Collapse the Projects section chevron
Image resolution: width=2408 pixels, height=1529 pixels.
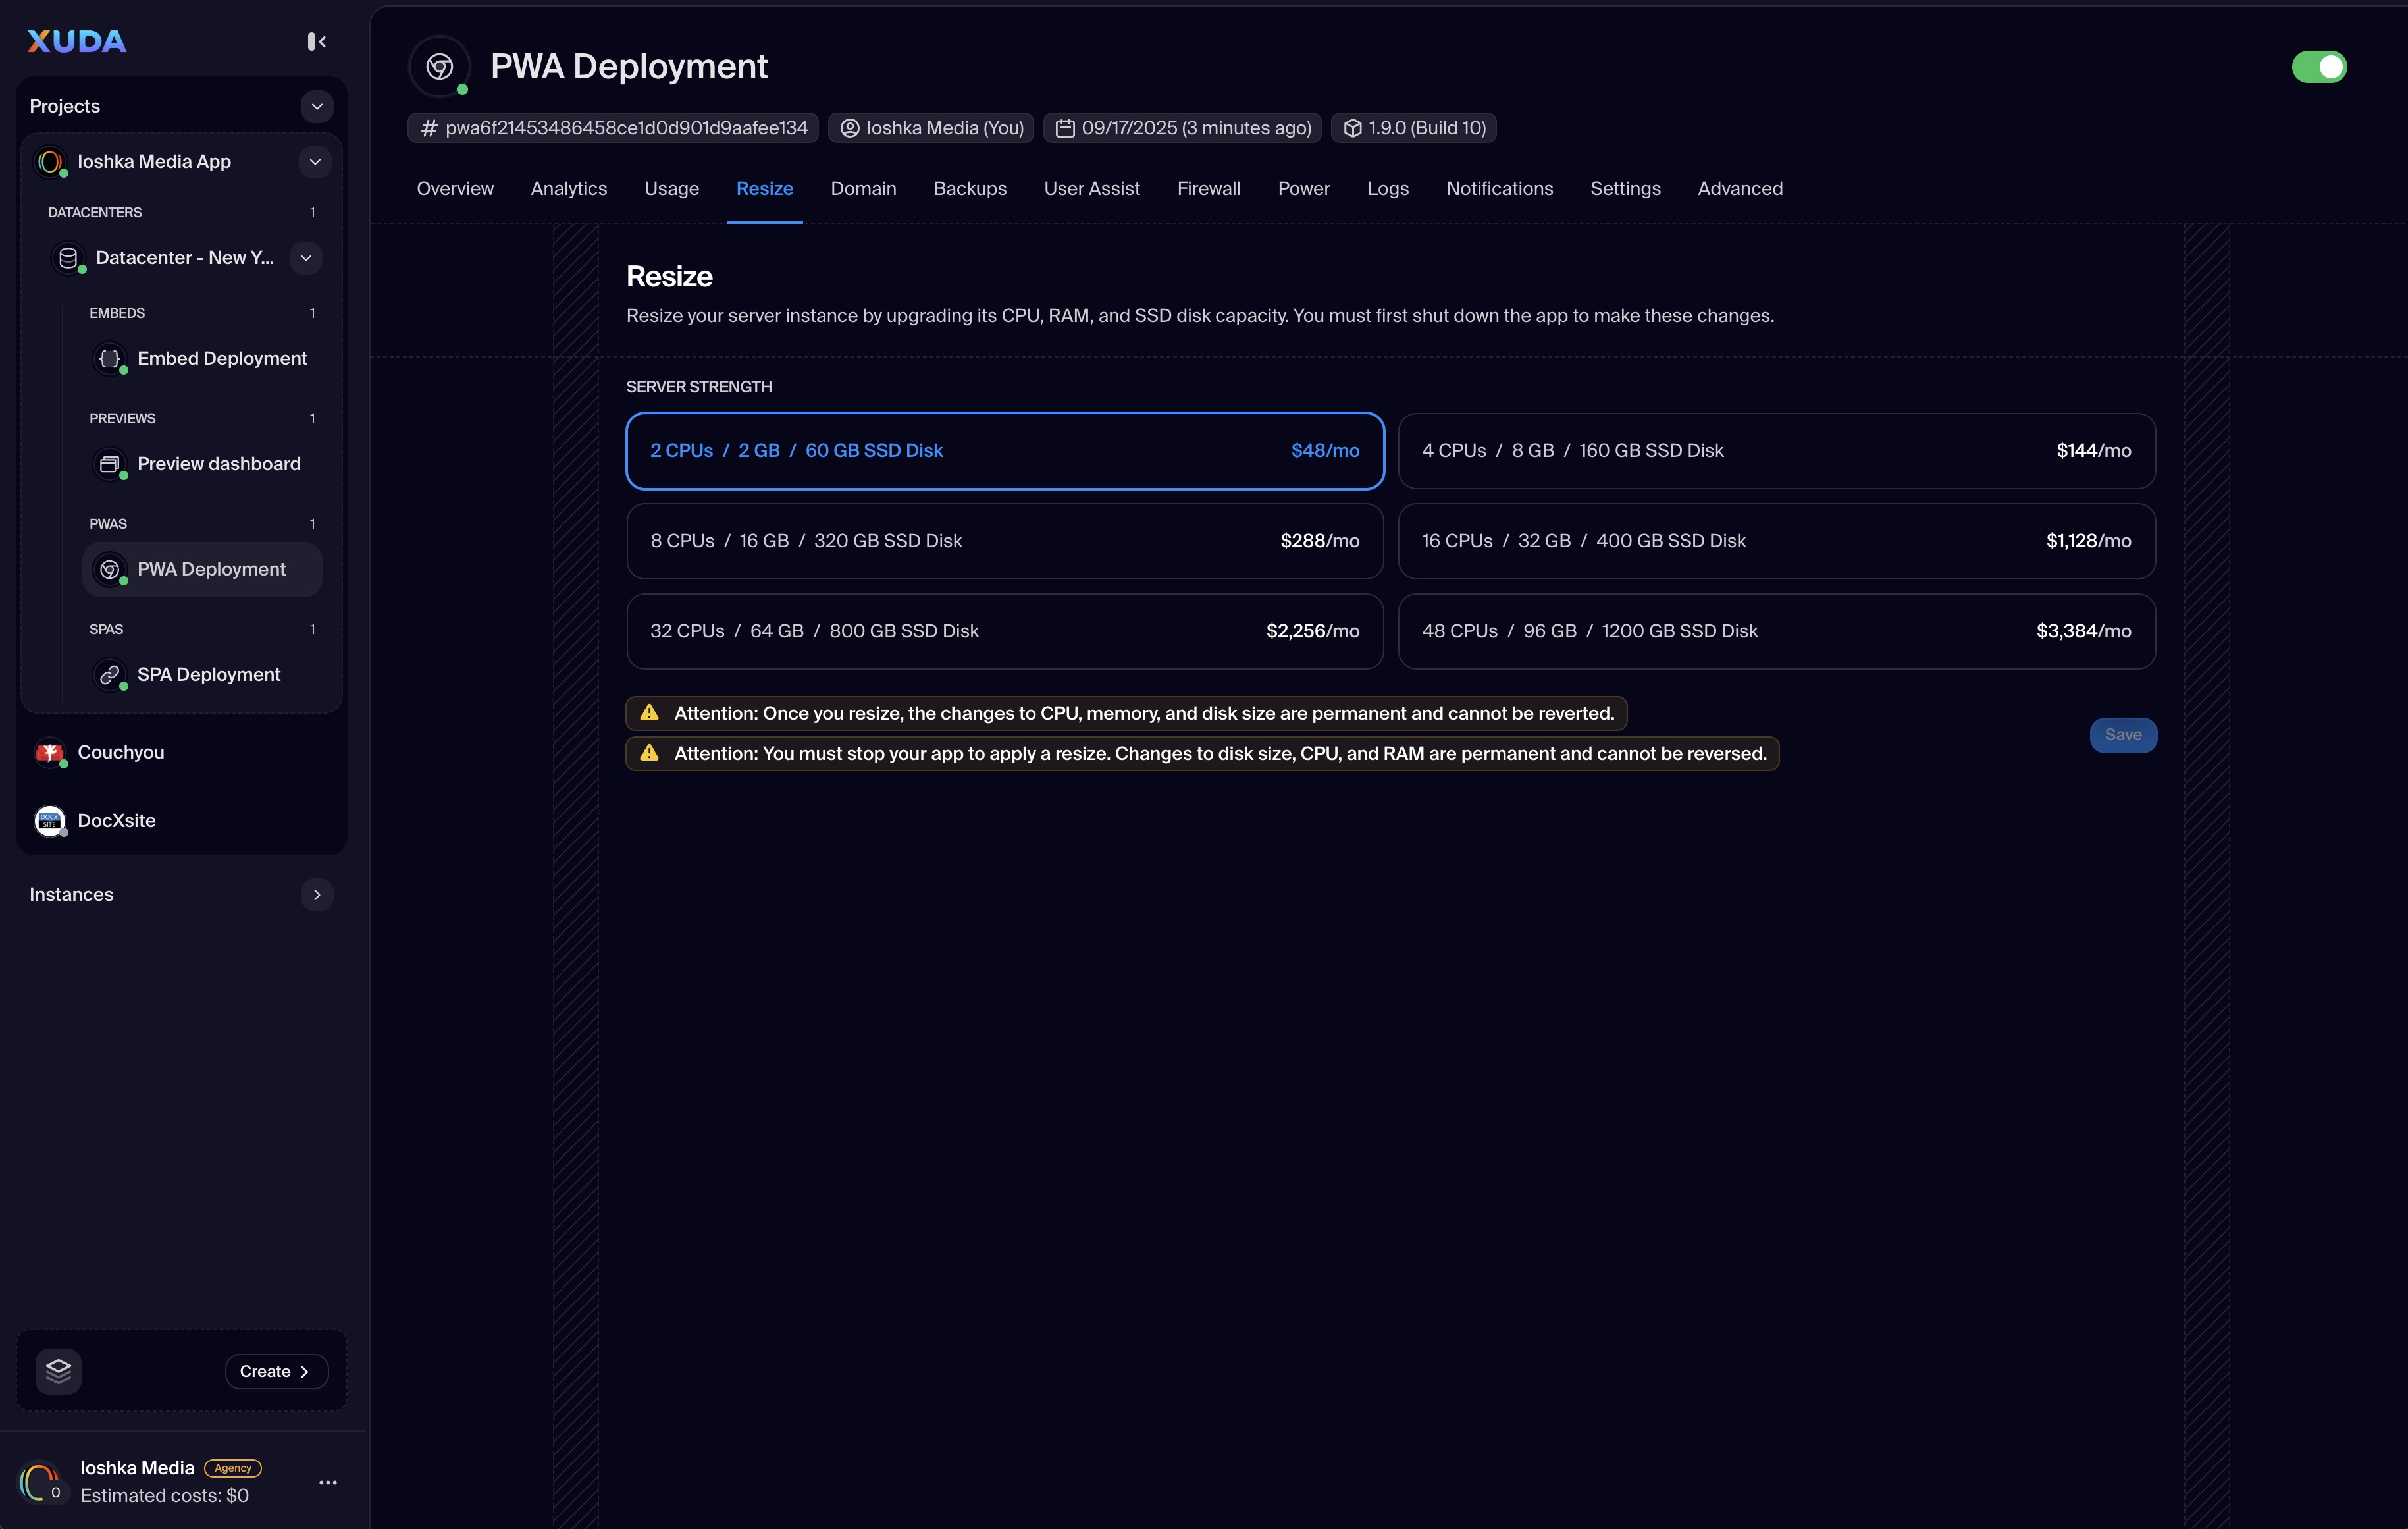[x=316, y=106]
